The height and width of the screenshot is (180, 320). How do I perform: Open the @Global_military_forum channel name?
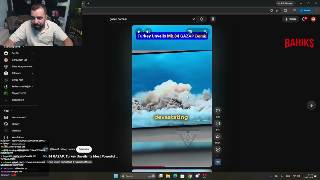coord(62,149)
